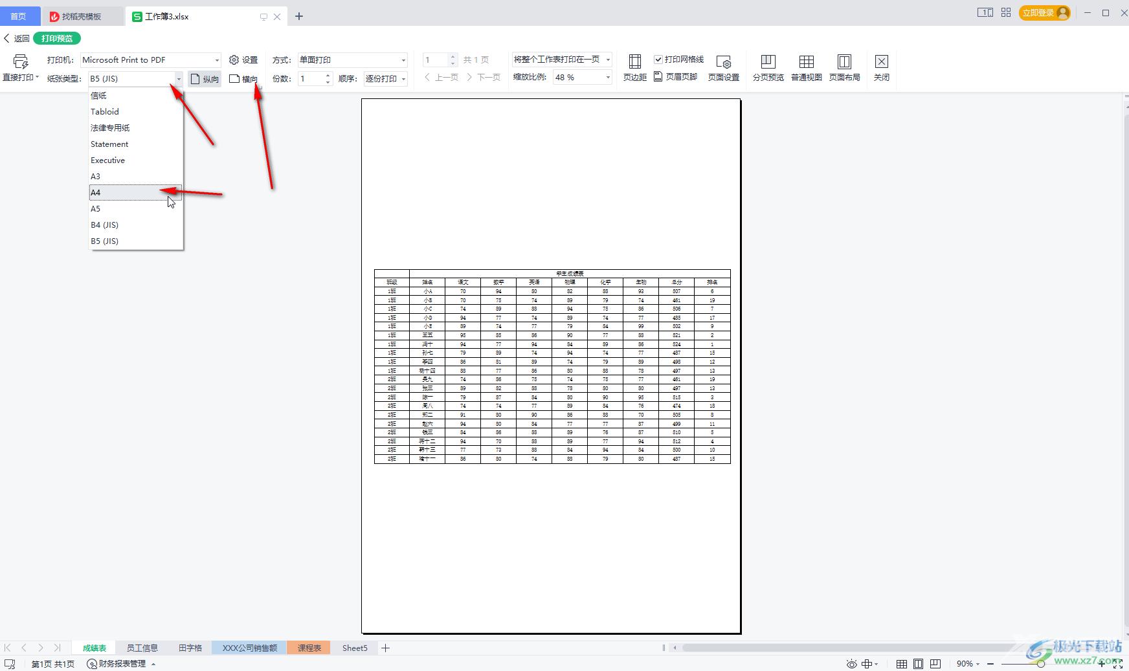
Task: Click the direct print printer icon
Action: pyautogui.click(x=20, y=61)
